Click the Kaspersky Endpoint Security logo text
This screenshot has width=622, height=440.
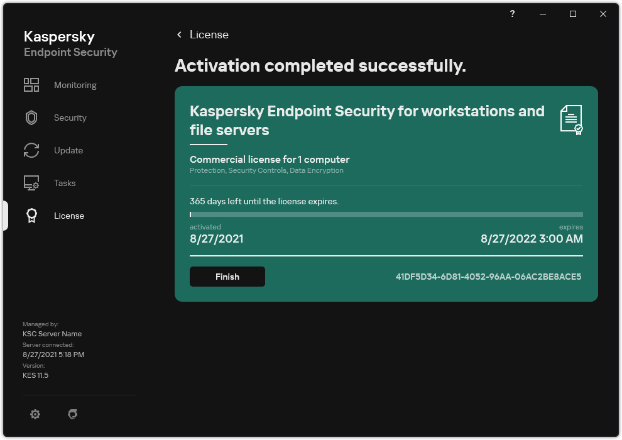point(70,43)
